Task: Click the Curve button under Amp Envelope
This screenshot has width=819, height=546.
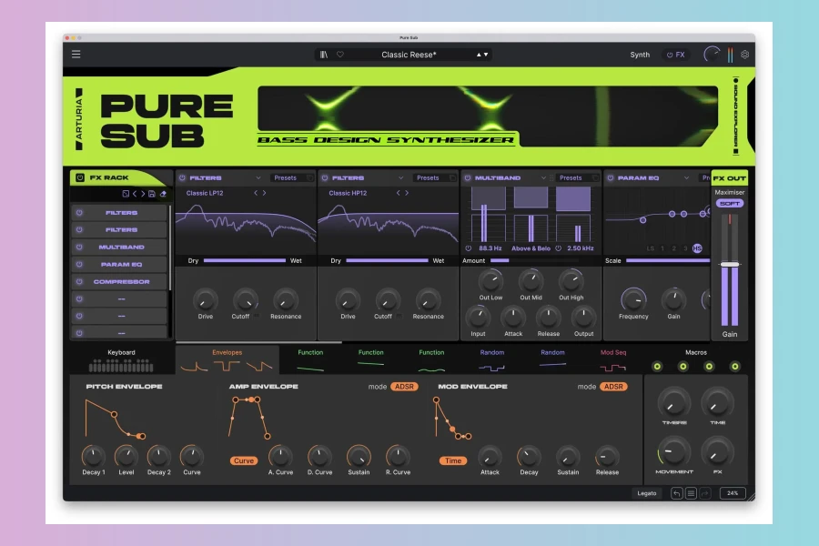Action: click(244, 460)
